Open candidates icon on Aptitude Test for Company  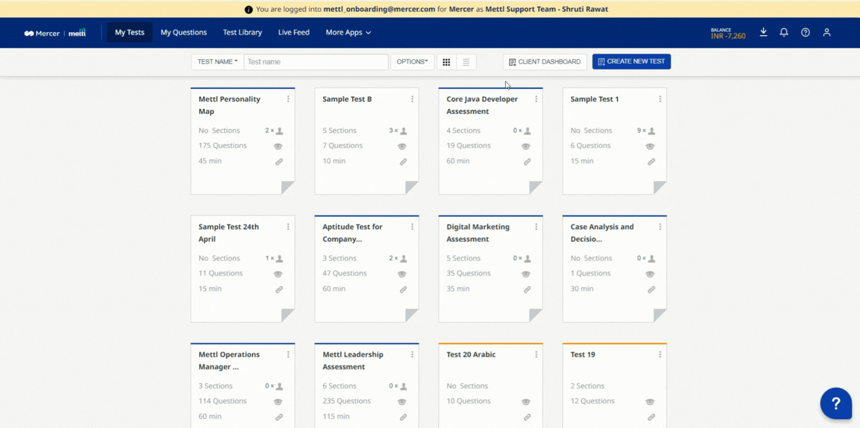[403, 258]
